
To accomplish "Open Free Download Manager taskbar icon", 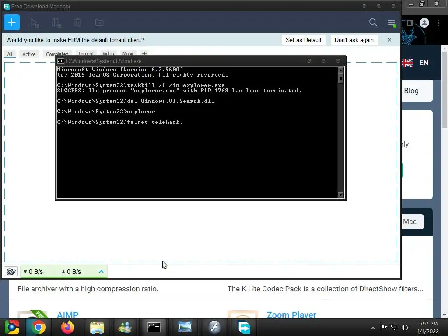I will click(x=244, y=327).
